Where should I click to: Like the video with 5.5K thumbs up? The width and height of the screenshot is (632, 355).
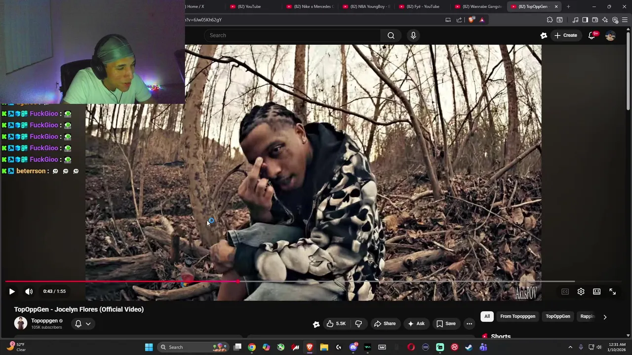pyautogui.click(x=336, y=323)
